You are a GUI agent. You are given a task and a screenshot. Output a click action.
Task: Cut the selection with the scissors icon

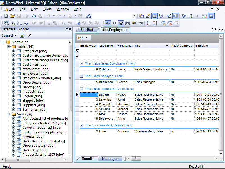click(27, 16)
